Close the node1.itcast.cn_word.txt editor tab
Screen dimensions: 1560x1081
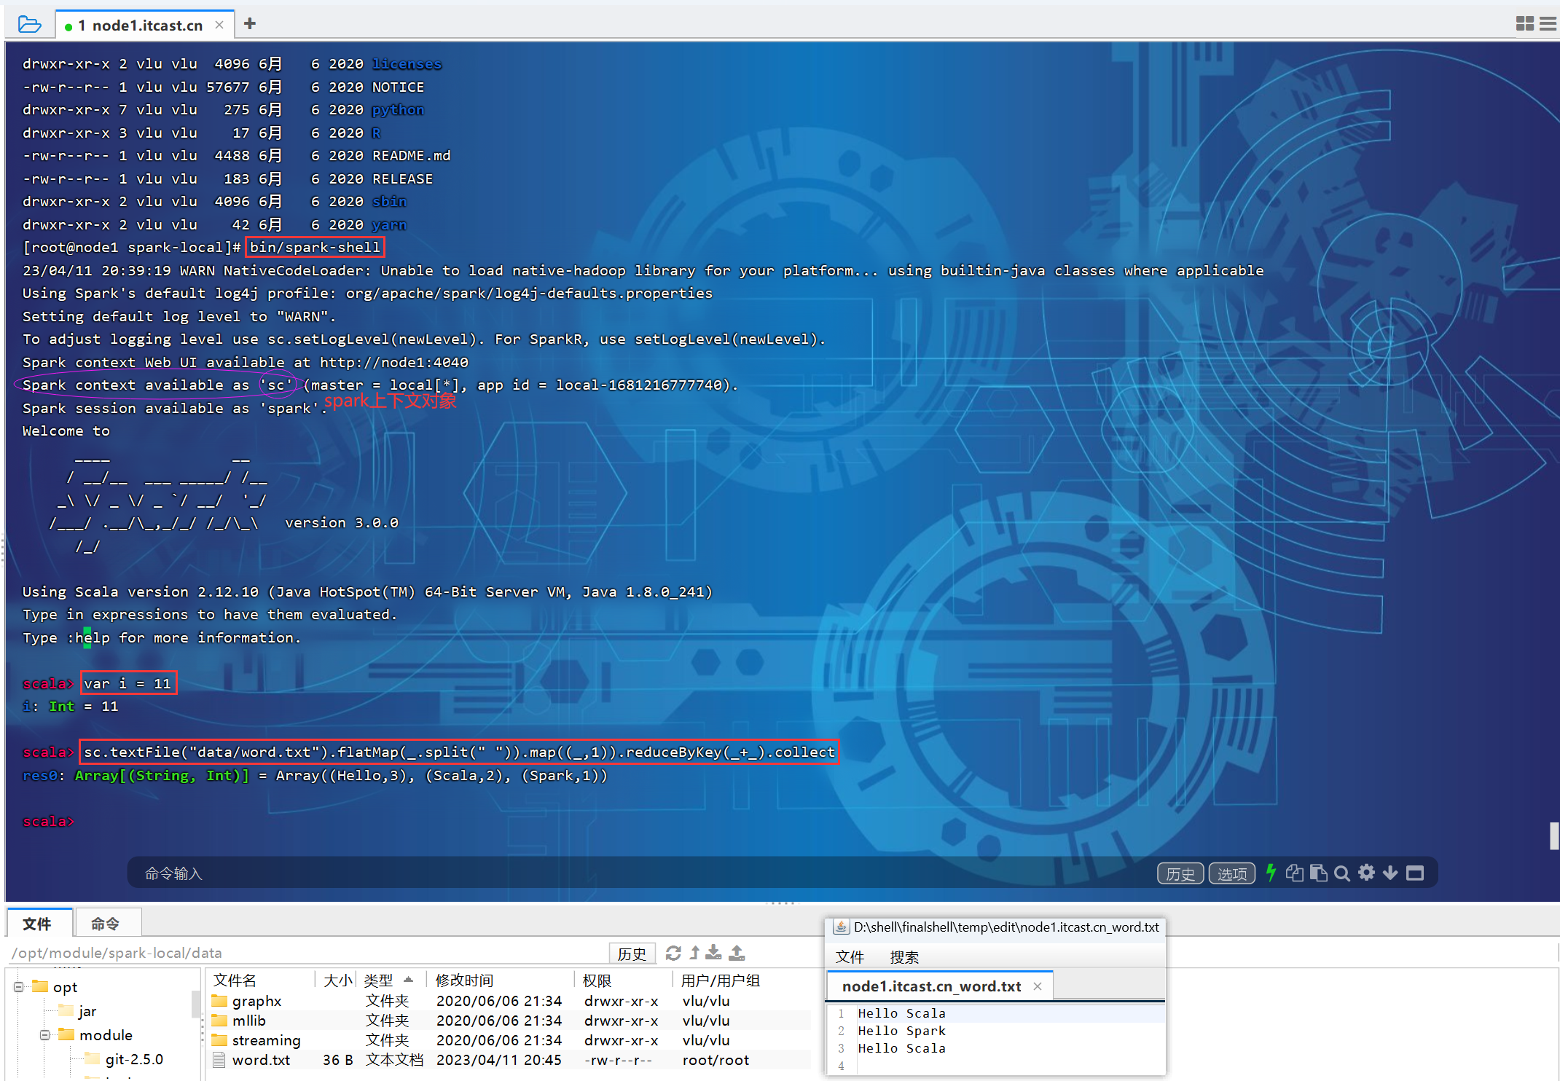(x=1038, y=986)
